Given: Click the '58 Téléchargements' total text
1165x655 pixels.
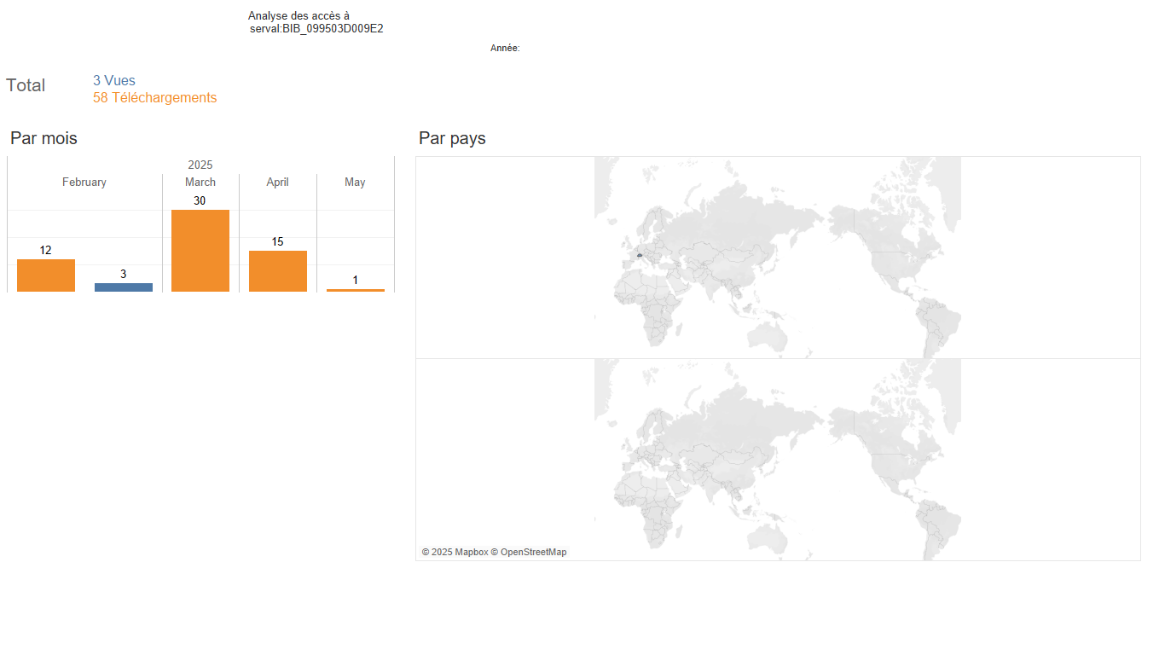Looking at the screenshot, I should (155, 98).
